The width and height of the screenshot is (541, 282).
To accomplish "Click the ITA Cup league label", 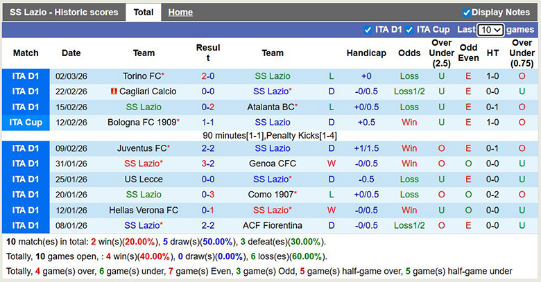I will tap(26, 122).
